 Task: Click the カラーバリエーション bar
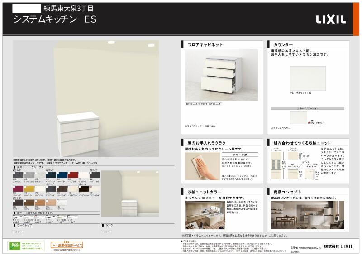(308, 108)
